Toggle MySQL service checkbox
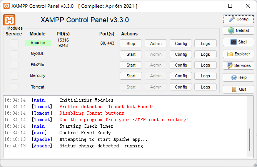 pos(15,54)
